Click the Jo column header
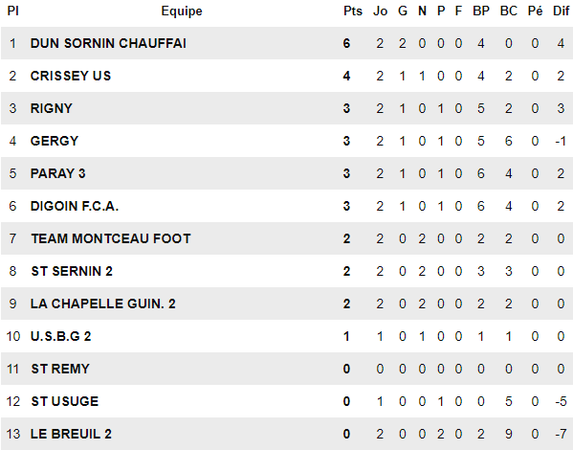The height and width of the screenshot is (450, 573). tap(380, 11)
